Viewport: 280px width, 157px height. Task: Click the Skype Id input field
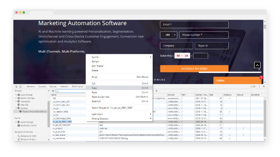(x=212, y=46)
